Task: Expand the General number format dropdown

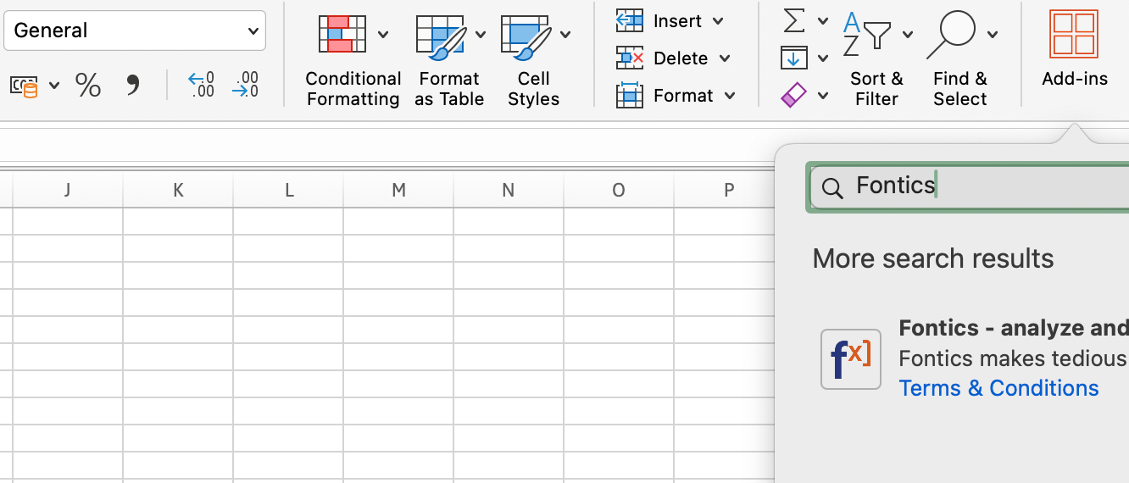Action: point(253,31)
